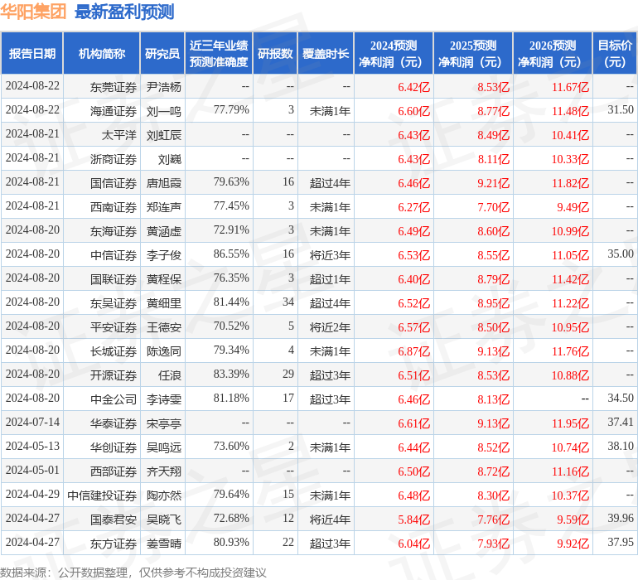Click accuracy value 72.91%
Viewport: 638px width, 580px height.
click(231, 230)
